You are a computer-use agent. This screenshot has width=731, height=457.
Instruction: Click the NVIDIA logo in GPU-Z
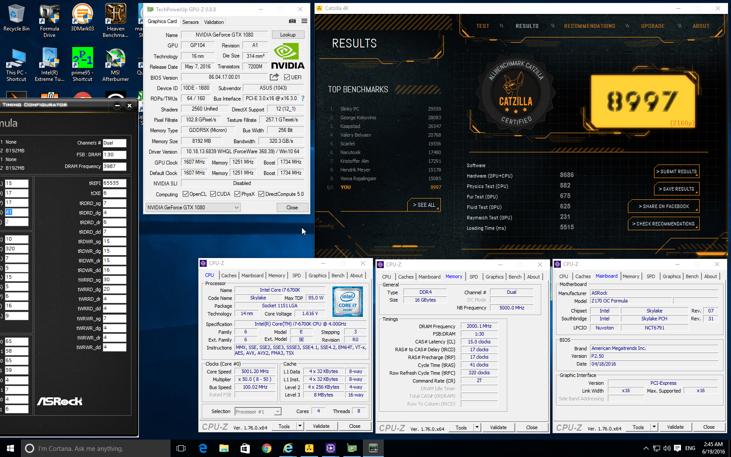tap(288, 56)
